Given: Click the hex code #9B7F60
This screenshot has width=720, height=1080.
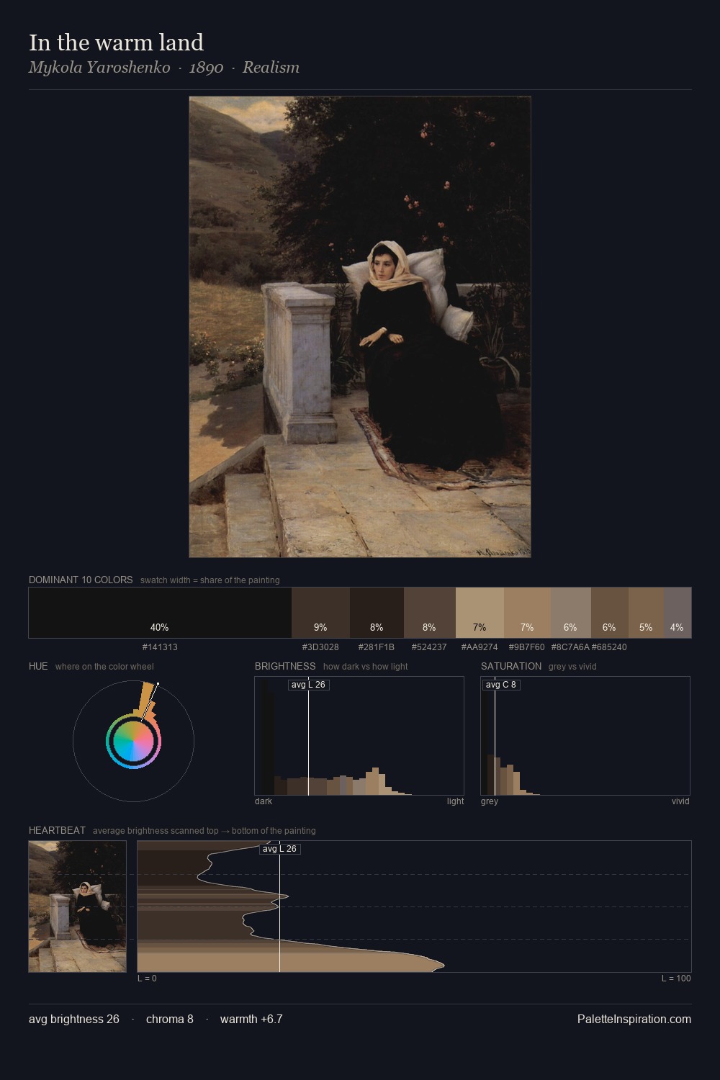Looking at the screenshot, I should [527, 647].
